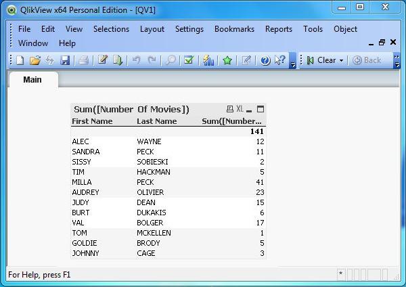Click the Quick Chart wizard icon

pos(208,60)
